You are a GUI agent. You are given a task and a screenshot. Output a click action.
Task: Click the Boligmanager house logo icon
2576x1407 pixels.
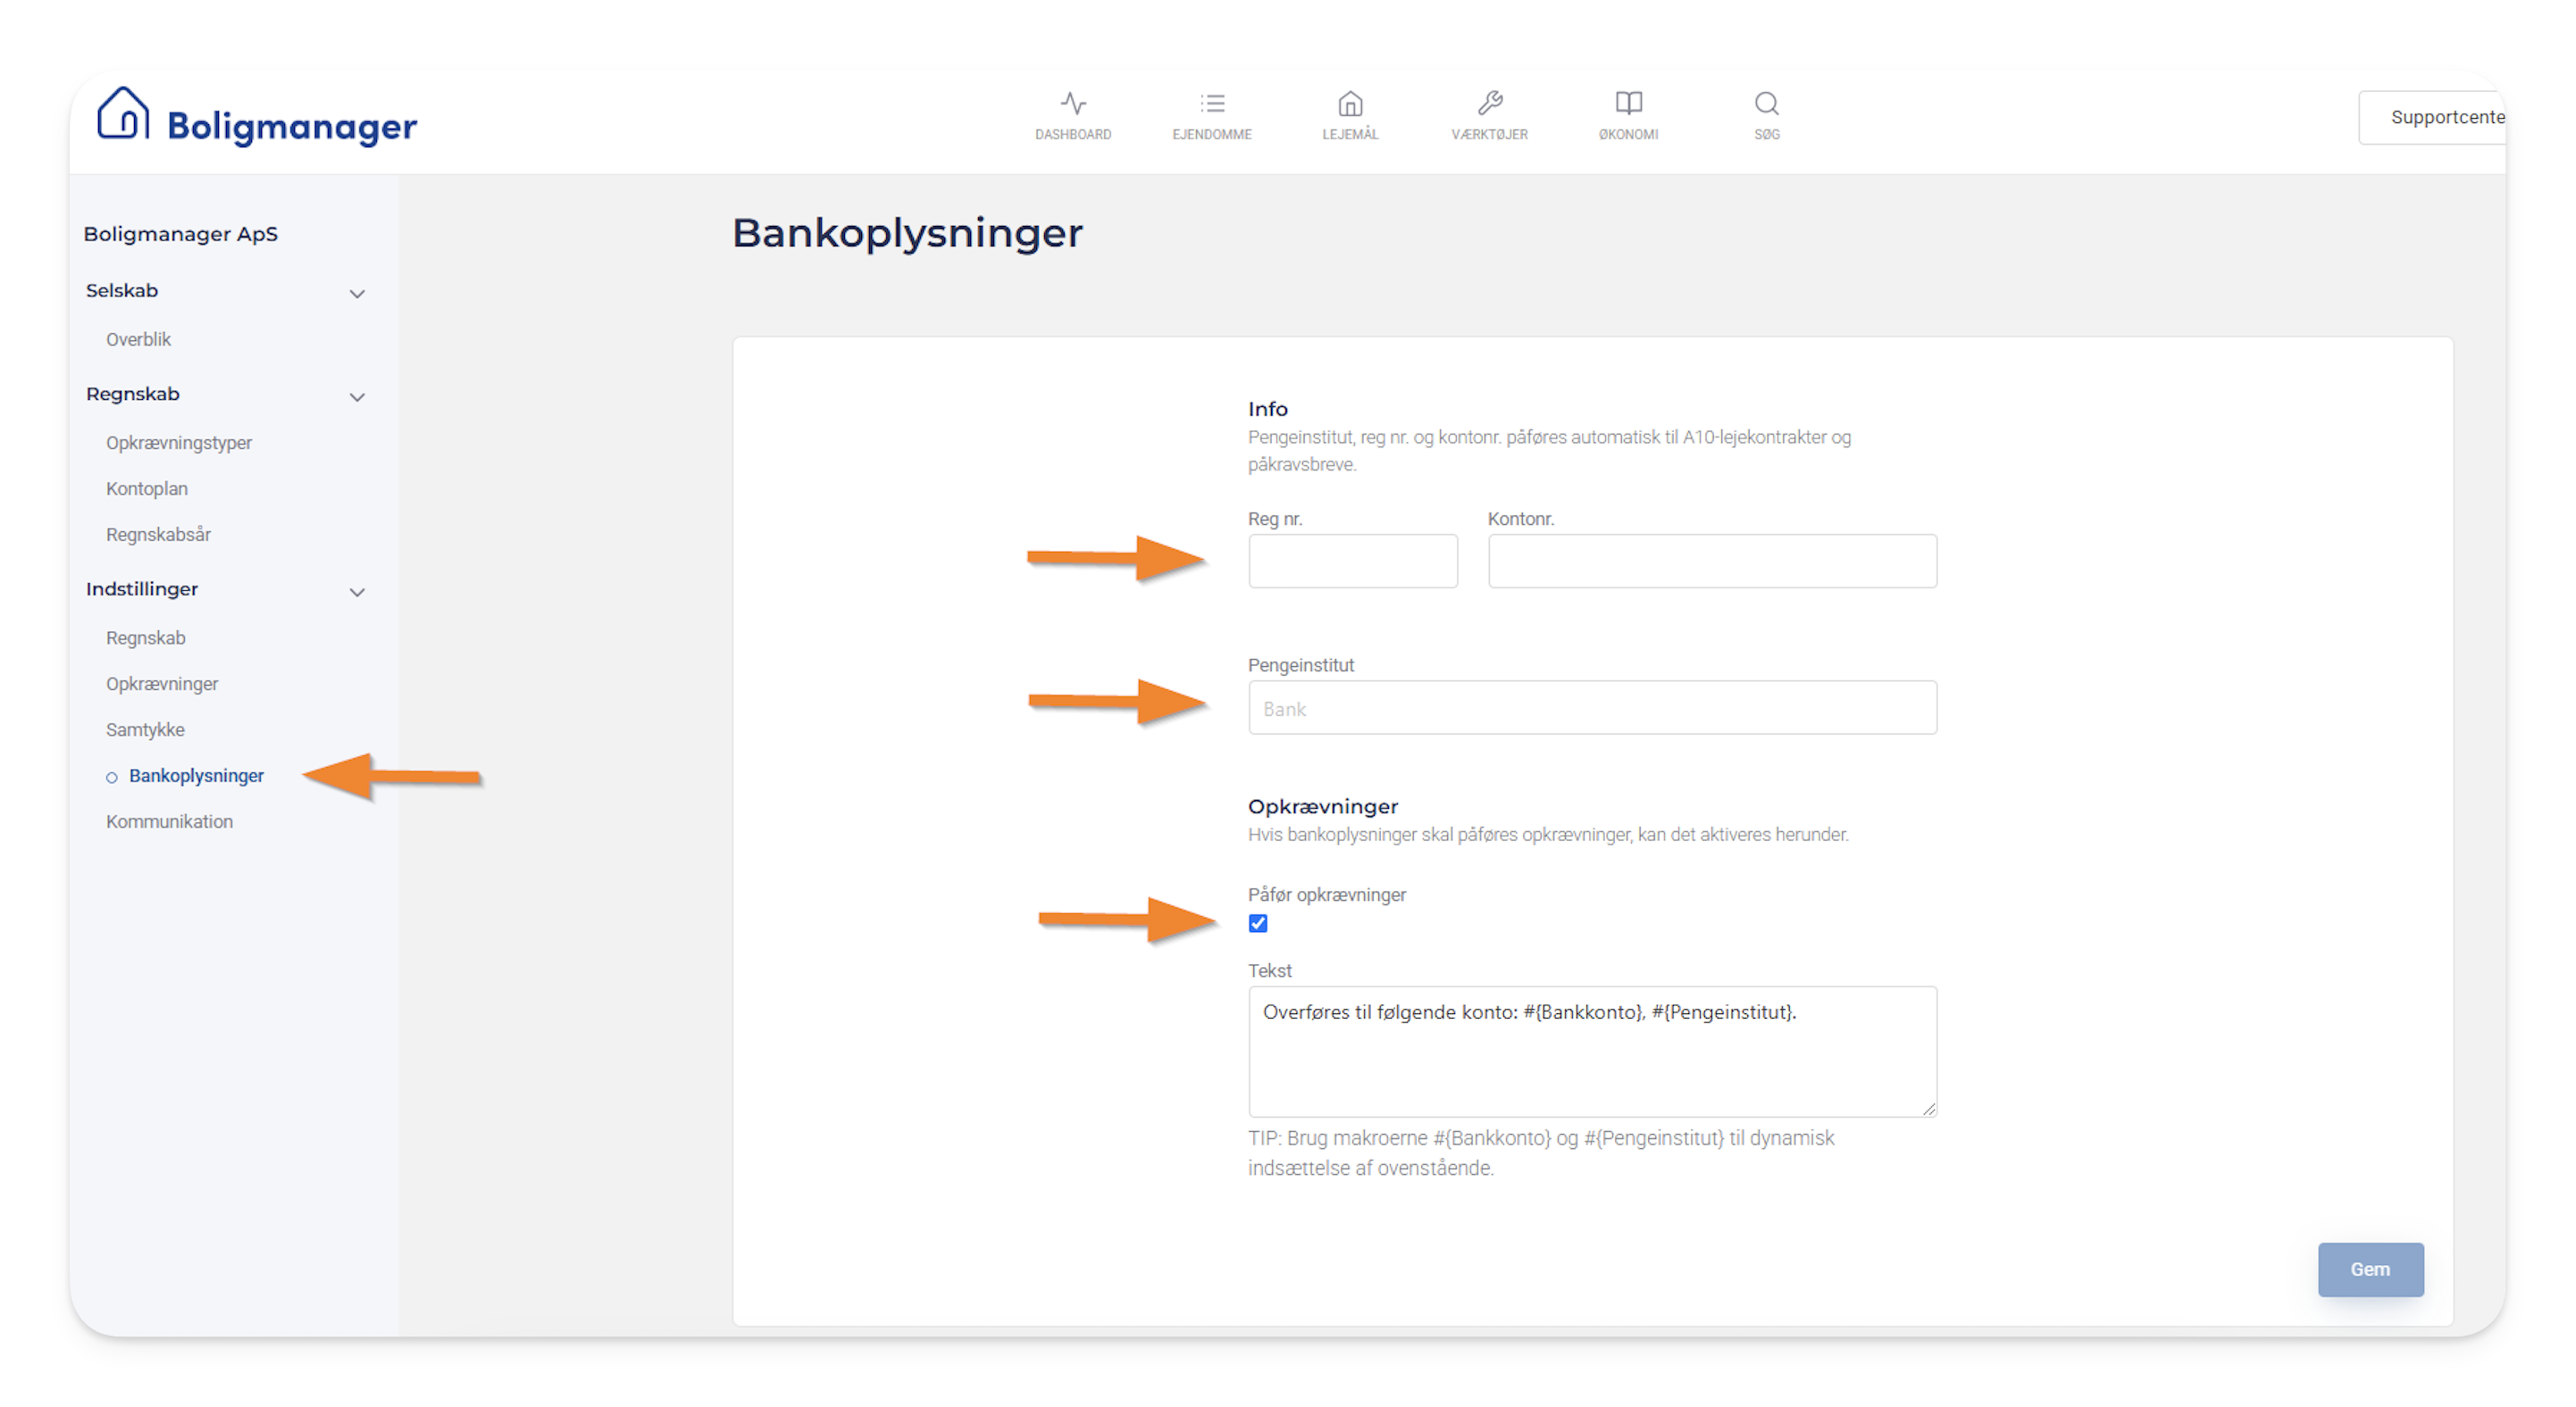(x=123, y=112)
